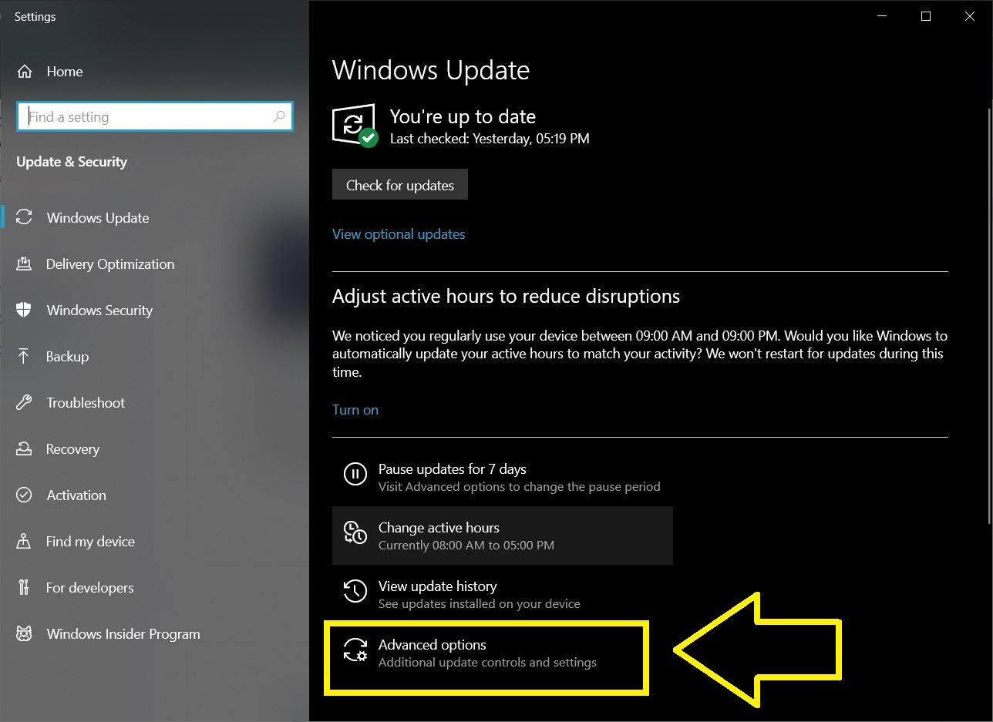Screen dimensions: 993x722
Task: Click the Find my device person icon
Action: click(x=24, y=541)
